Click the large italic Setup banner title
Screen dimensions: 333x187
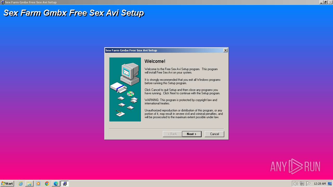coord(74,13)
